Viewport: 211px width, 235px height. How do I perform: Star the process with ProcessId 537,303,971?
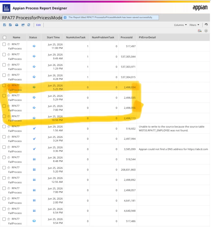pos(9,65)
